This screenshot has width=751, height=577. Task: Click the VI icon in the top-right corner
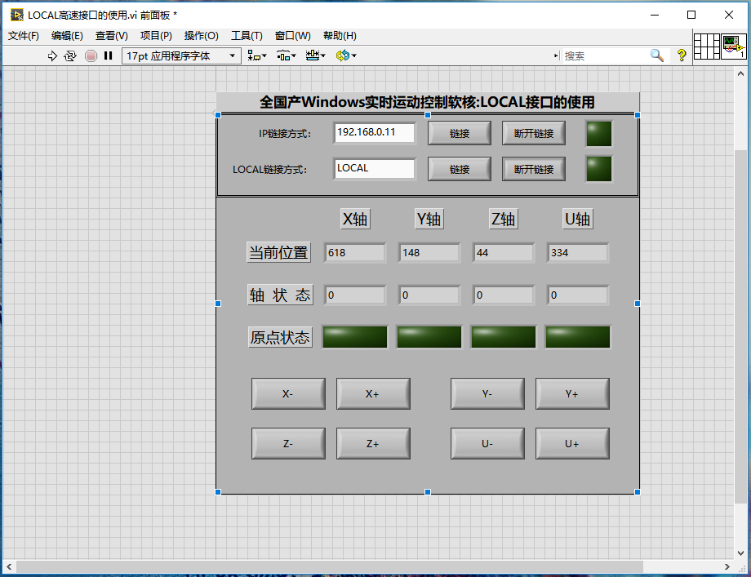[x=732, y=46]
